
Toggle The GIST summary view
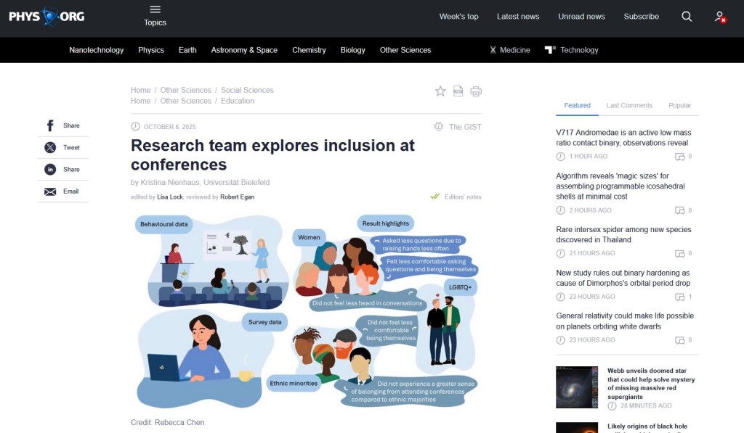coord(458,126)
